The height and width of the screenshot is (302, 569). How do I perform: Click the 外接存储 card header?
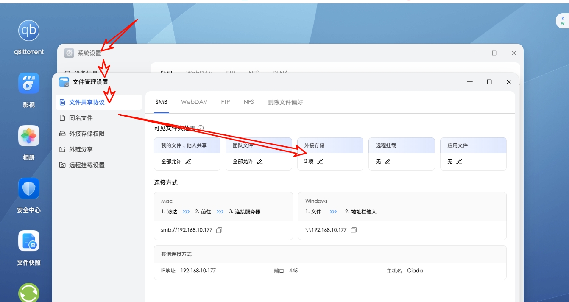[330, 145]
